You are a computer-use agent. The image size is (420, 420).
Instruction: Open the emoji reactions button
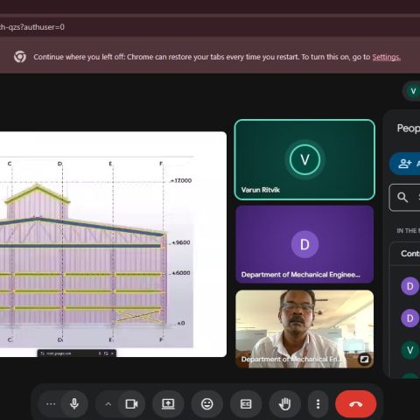207,404
